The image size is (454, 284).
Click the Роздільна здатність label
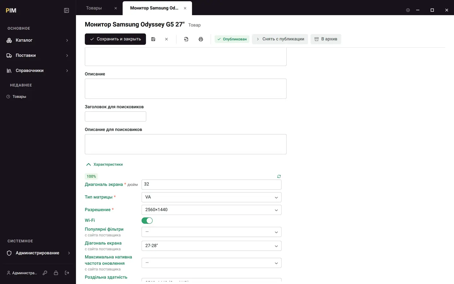pos(106,277)
